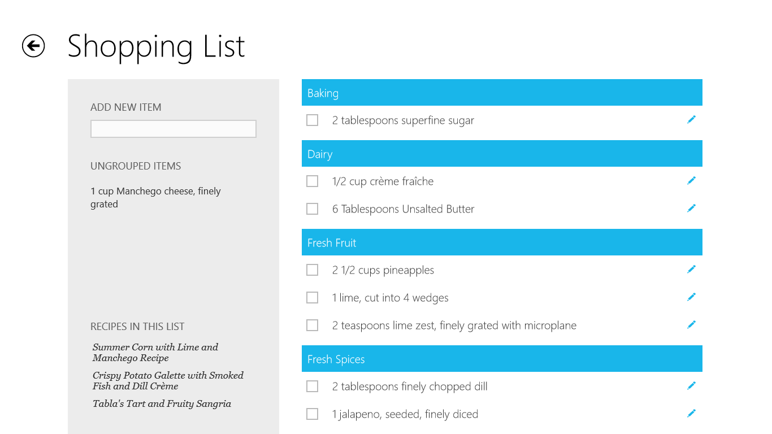
Task: Open Tabla's Tart and Fruity Sangria
Action: 162,403
